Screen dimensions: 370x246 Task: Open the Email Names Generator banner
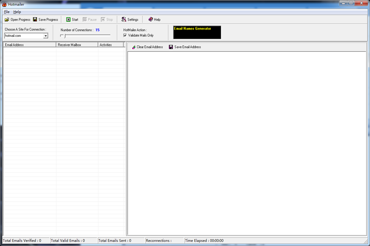tap(197, 32)
